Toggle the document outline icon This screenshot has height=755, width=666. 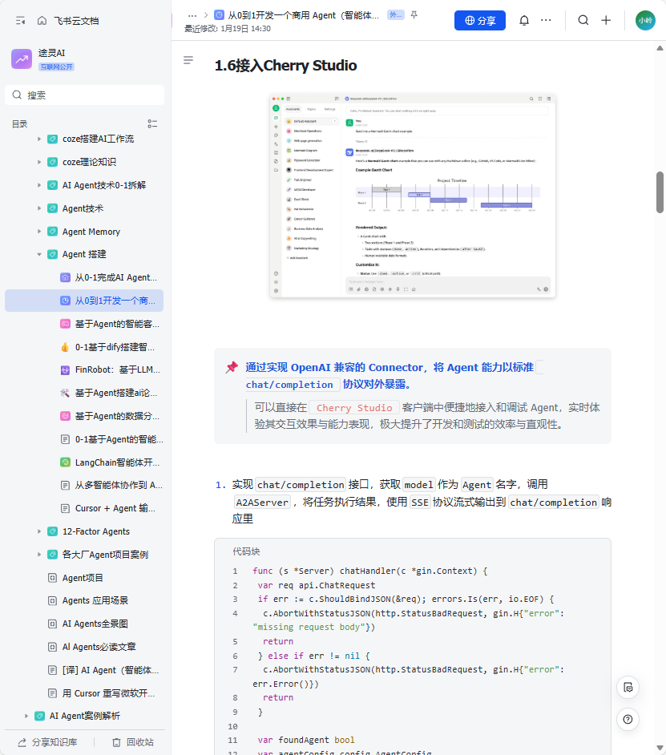188,60
